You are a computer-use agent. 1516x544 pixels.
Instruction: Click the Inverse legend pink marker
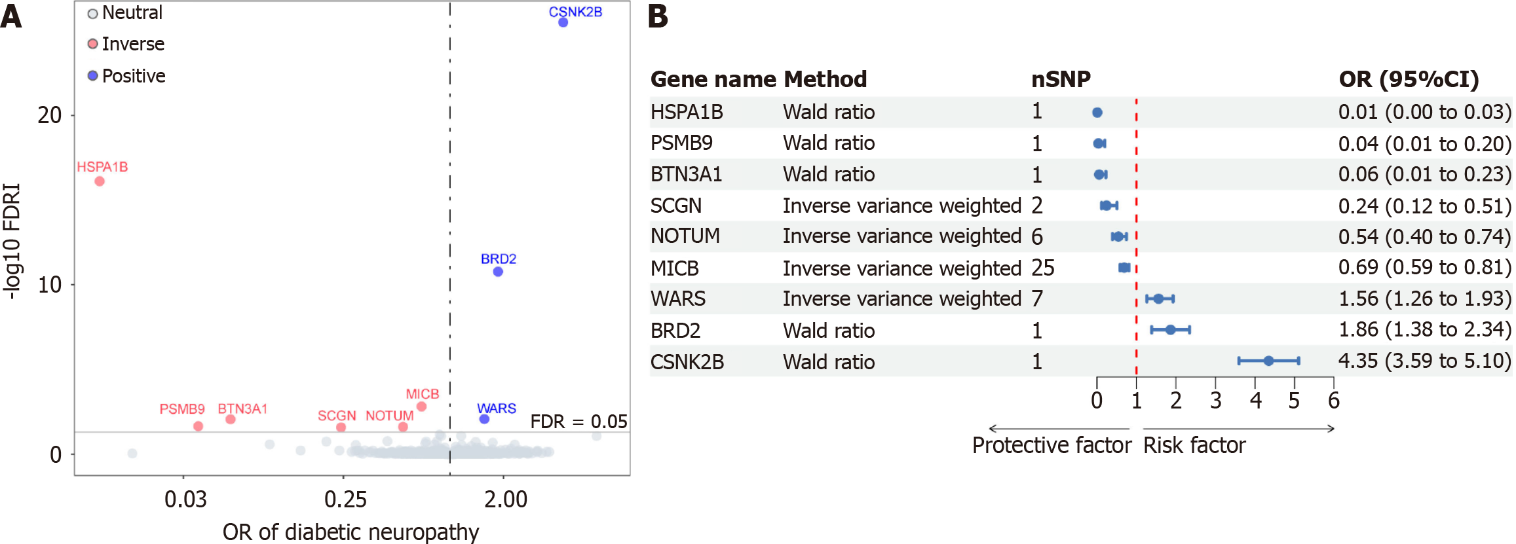(x=93, y=44)
